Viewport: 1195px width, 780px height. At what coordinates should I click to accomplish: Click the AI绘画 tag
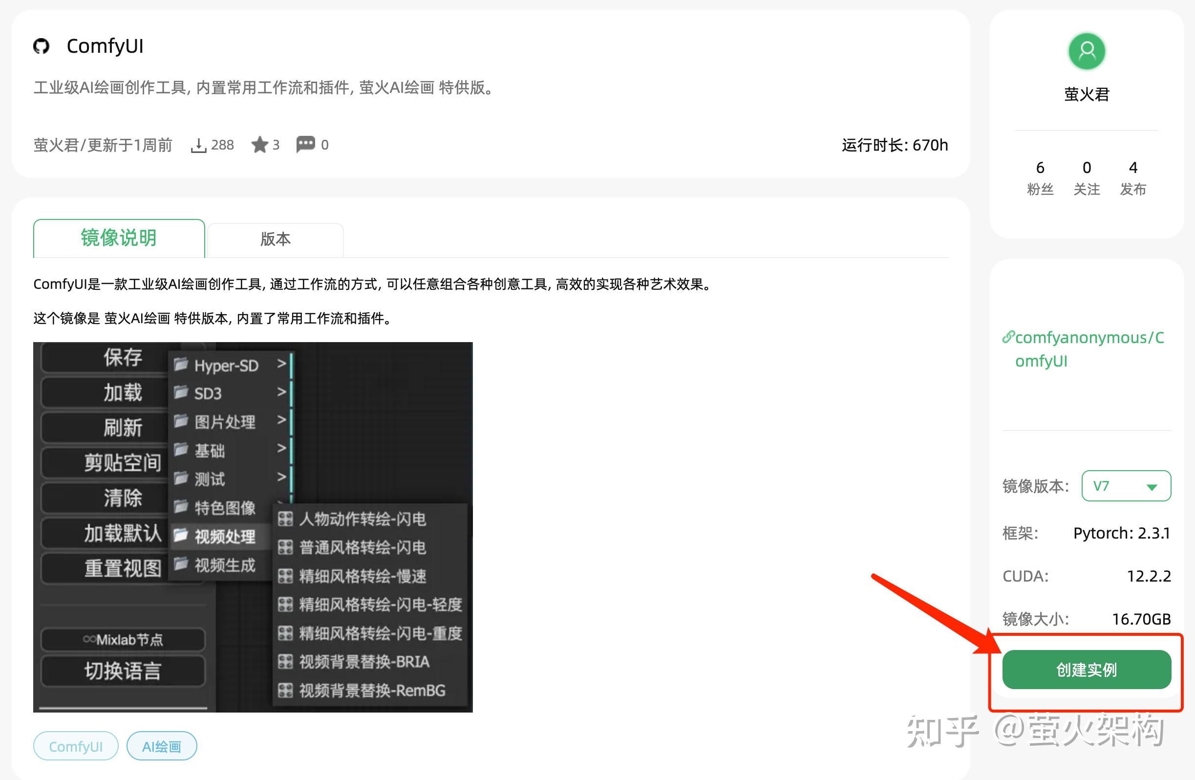click(161, 746)
